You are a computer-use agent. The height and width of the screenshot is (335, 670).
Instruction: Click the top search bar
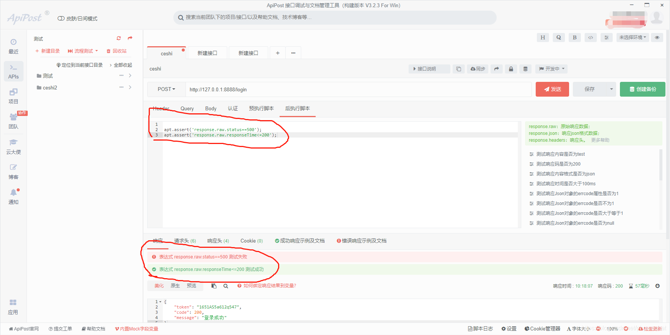point(335,17)
